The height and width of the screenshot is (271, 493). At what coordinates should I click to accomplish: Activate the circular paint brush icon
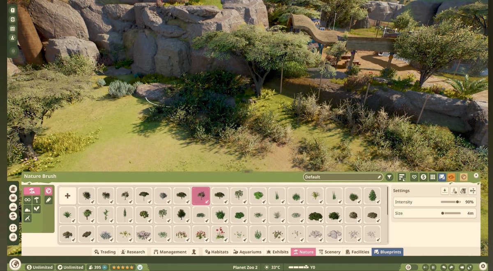coord(48,191)
